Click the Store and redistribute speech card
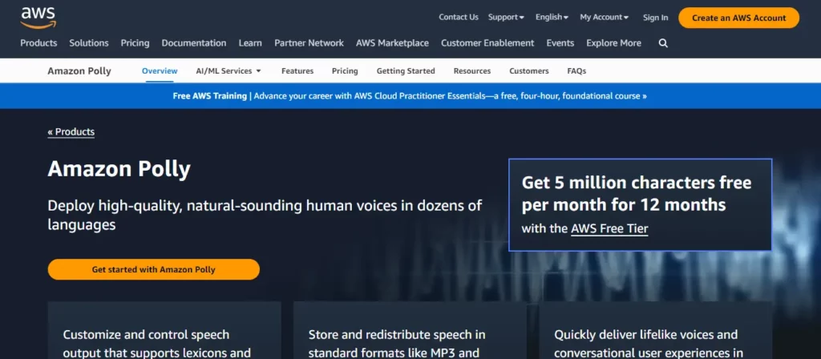The image size is (821, 359). pos(410,330)
